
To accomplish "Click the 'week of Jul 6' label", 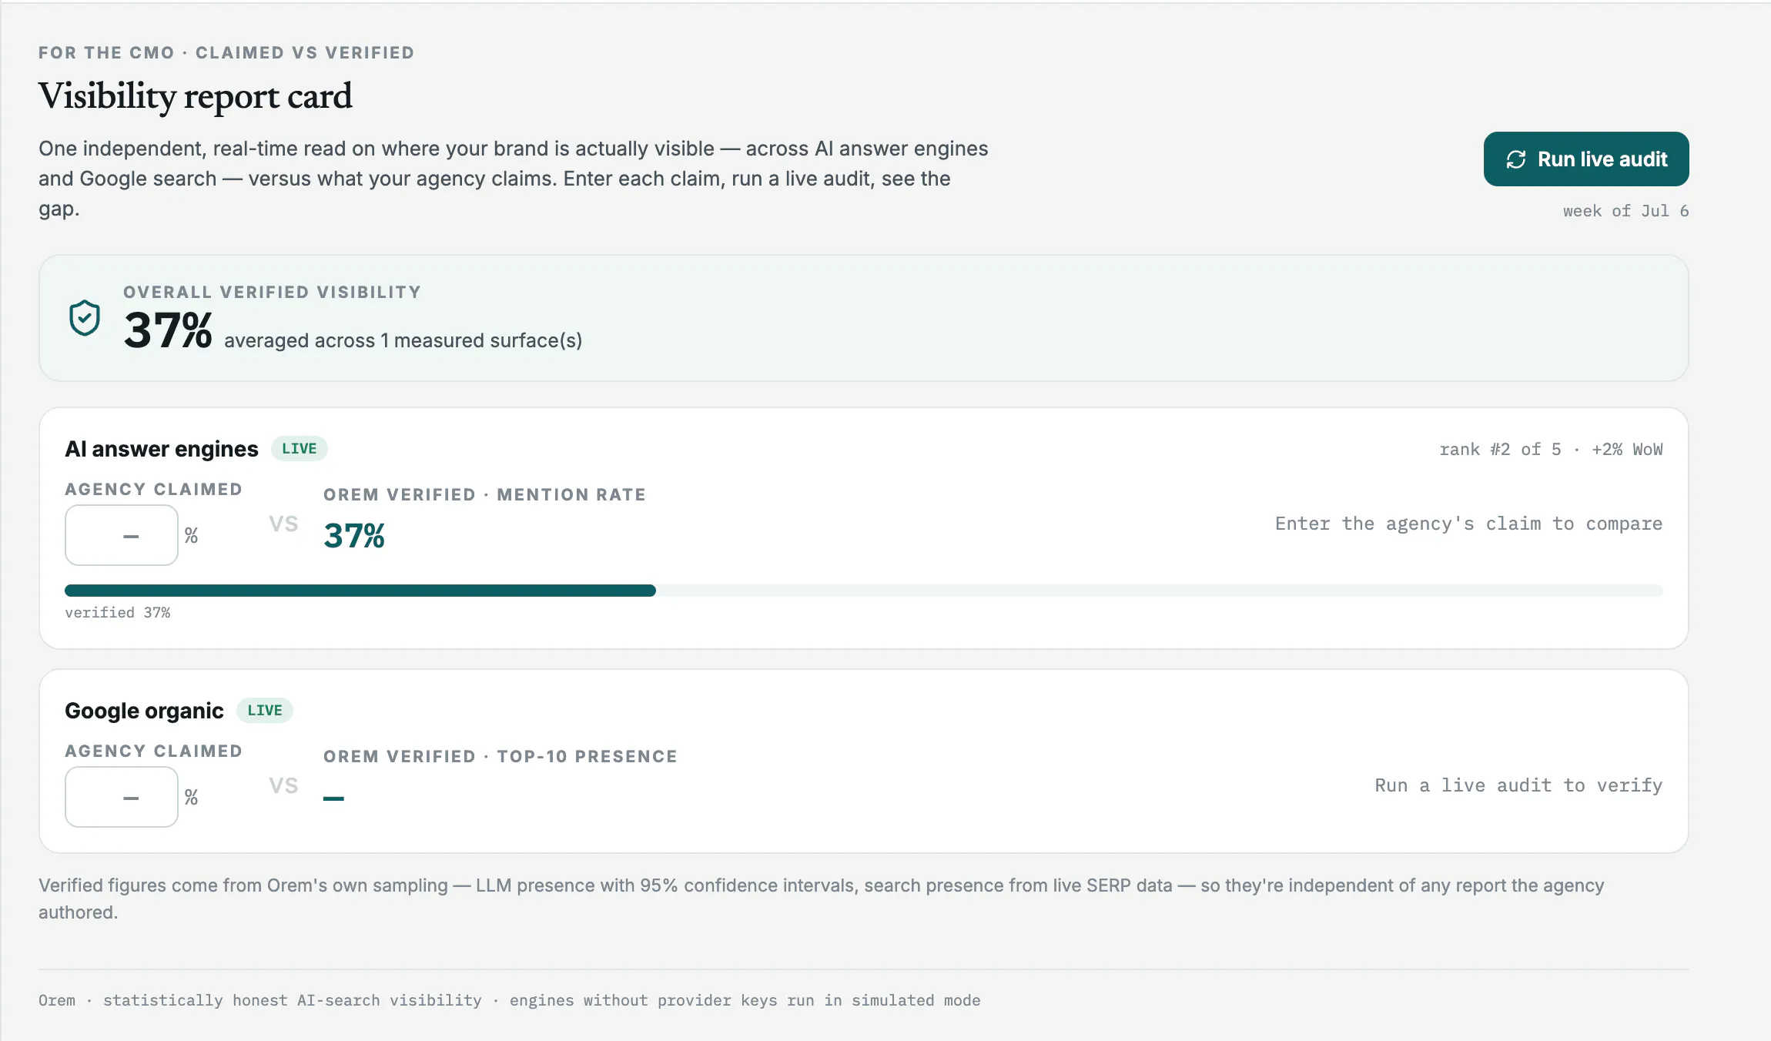I will click(1625, 211).
